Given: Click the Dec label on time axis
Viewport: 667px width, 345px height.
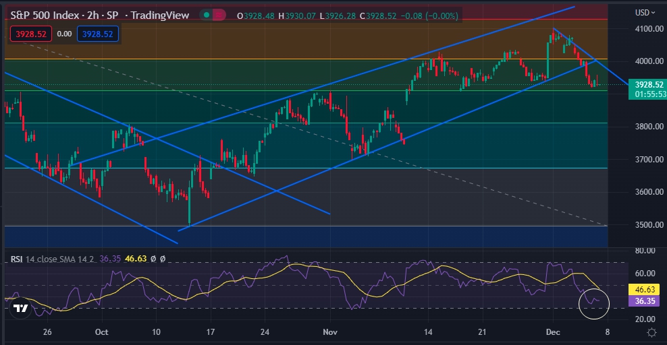Looking at the screenshot, I should click(x=553, y=332).
